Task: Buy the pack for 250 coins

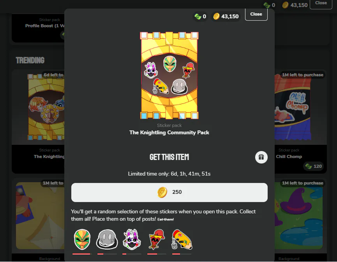Action: point(169,192)
